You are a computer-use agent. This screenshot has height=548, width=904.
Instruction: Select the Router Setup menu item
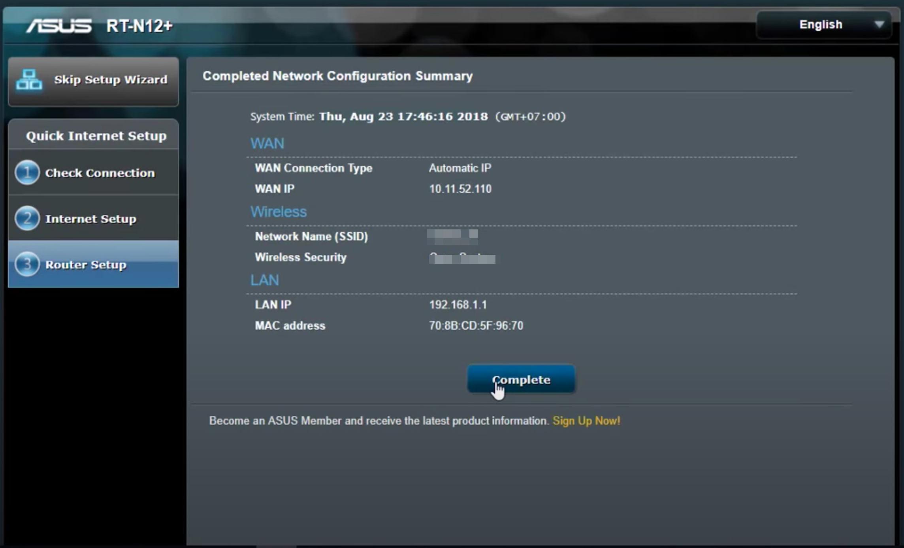click(94, 265)
